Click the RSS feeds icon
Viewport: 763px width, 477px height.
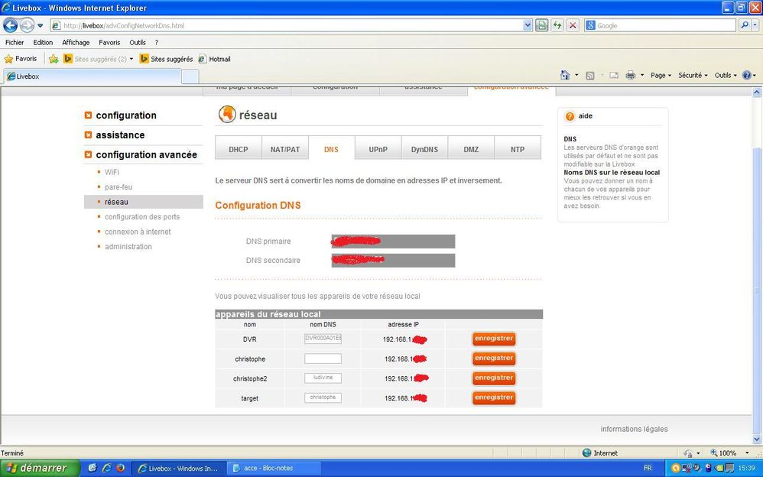(x=589, y=76)
